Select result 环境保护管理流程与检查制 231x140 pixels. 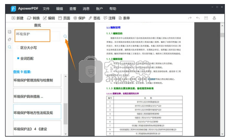tap(37, 80)
